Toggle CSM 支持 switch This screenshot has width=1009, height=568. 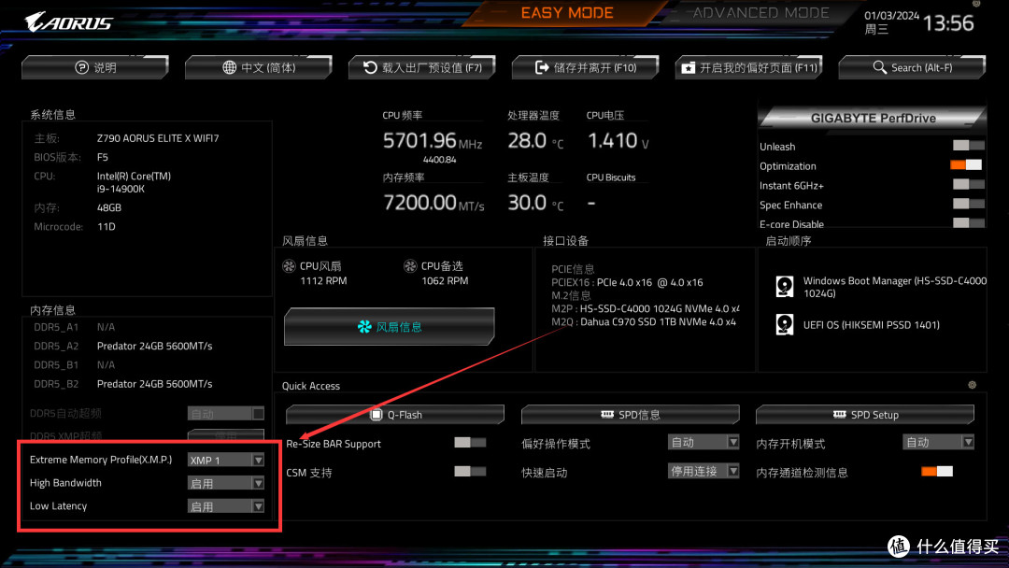pyautogui.click(x=470, y=472)
